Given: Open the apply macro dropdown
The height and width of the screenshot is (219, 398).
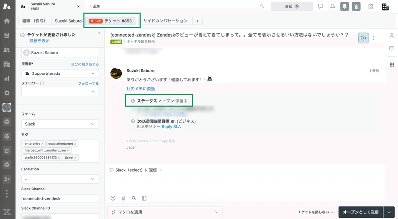Looking at the screenshot, I should (x=165, y=212).
